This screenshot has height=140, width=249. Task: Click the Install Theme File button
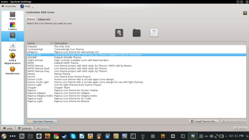204,121
